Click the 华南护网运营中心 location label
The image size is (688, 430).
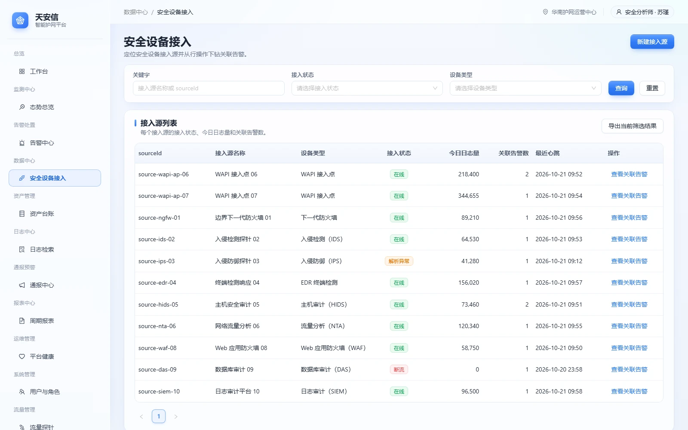574,12
